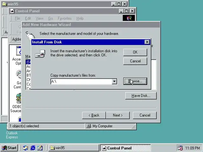
Task: Switch to win95 taskbar button
Action: (x=74, y=148)
